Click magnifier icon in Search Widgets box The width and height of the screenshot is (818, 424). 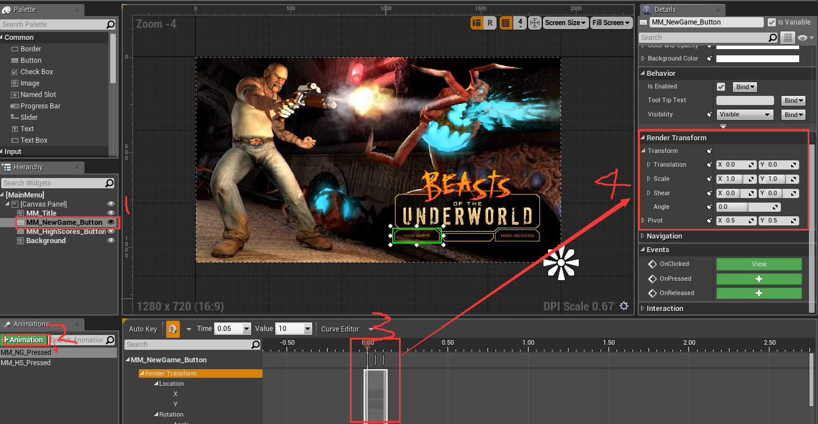pyautogui.click(x=110, y=183)
